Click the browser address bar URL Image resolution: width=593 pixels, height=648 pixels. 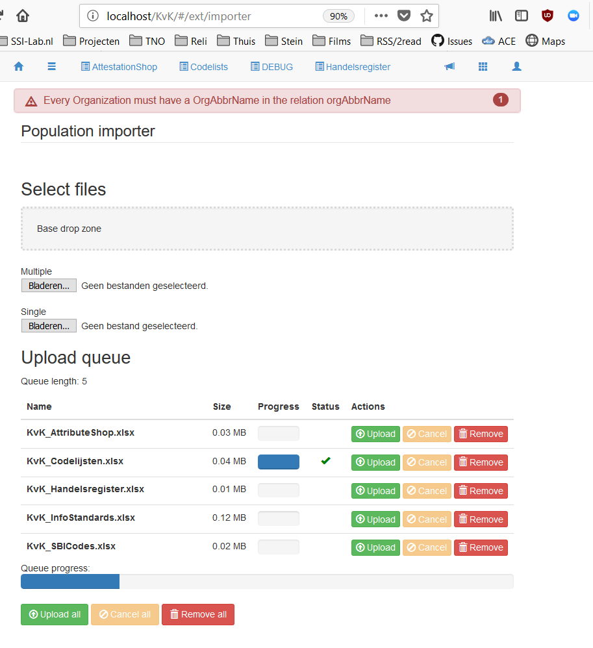[x=179, y=16]
